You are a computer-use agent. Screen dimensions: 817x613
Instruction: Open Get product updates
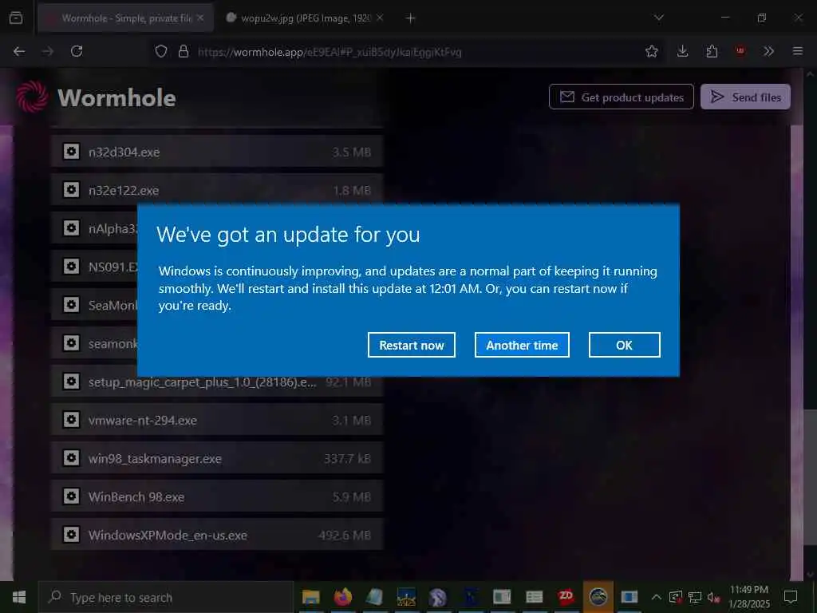(621, 97)
